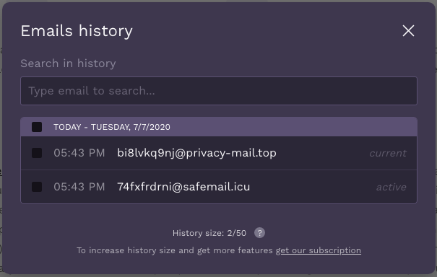Focus the 'Type email to search' field
The width and height of the screenshot is (437, 277).
pos(219,91)
